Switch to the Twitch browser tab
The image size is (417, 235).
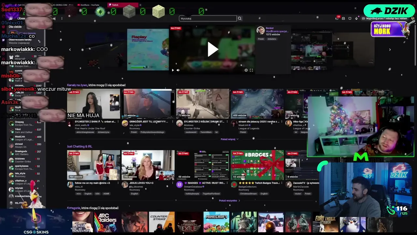pos(122,5)
